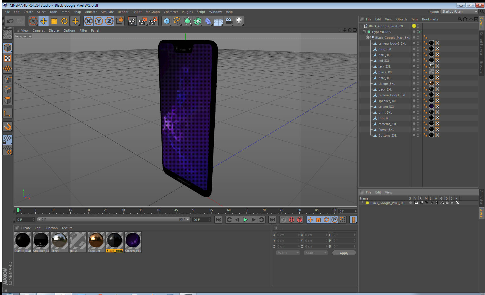Select the Cuprum material swatch
485x295 pixels.
(96, 242)
